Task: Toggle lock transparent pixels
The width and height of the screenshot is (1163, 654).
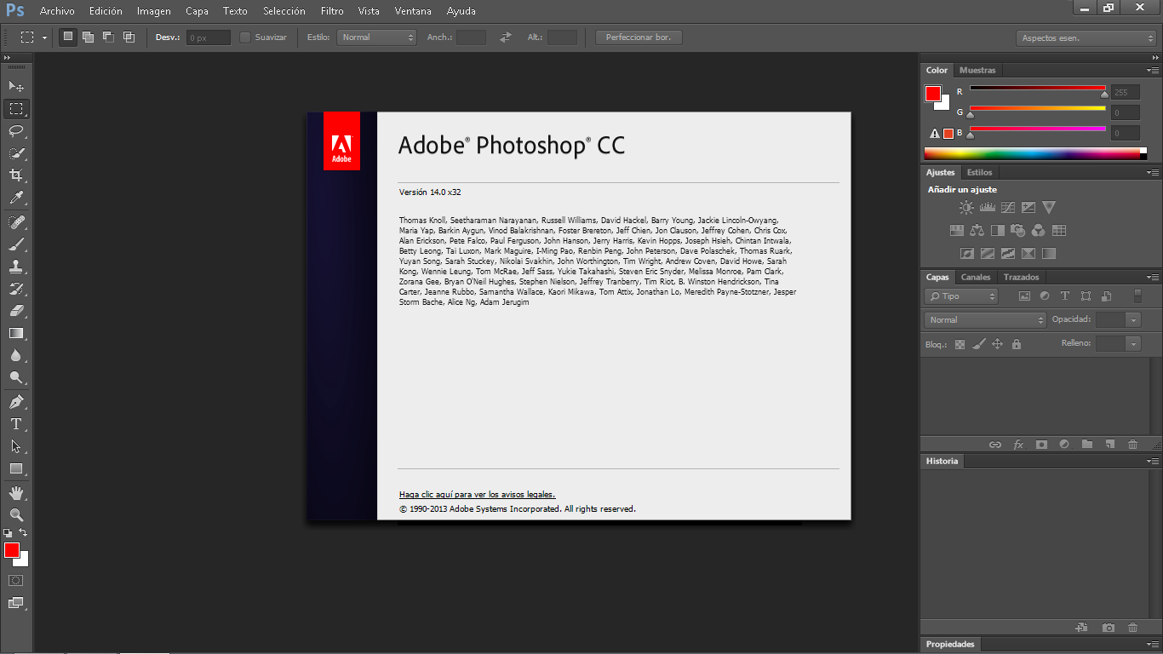Action: [x=960, y=344]
